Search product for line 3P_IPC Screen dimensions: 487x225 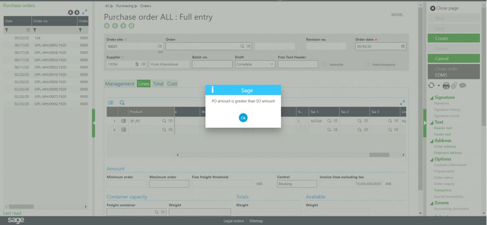click(164, 121)
